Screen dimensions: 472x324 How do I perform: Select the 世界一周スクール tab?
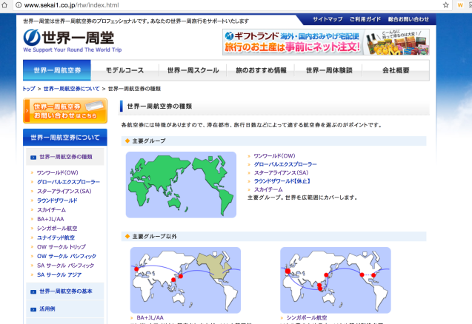(x=193, y=70)
